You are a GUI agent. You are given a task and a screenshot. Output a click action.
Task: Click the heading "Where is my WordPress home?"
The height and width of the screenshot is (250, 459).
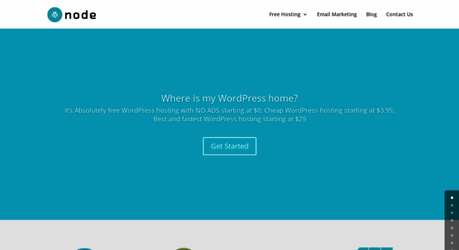tap(229, 98)
